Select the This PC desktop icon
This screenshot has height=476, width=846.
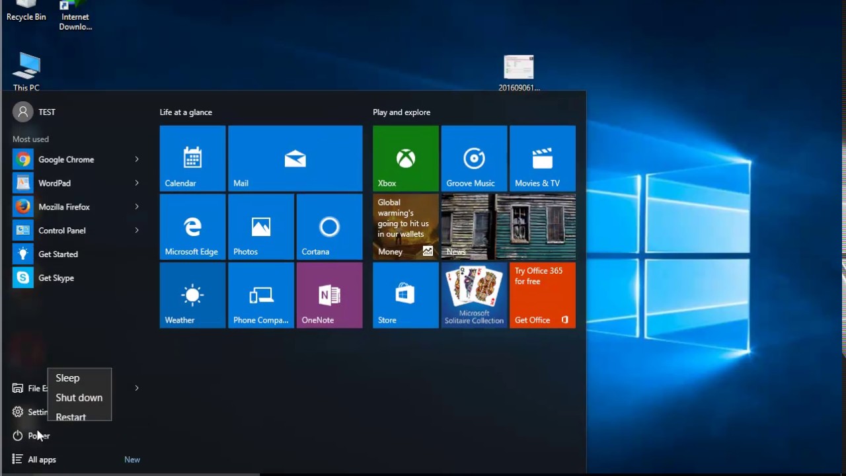(x=26, y=71)
